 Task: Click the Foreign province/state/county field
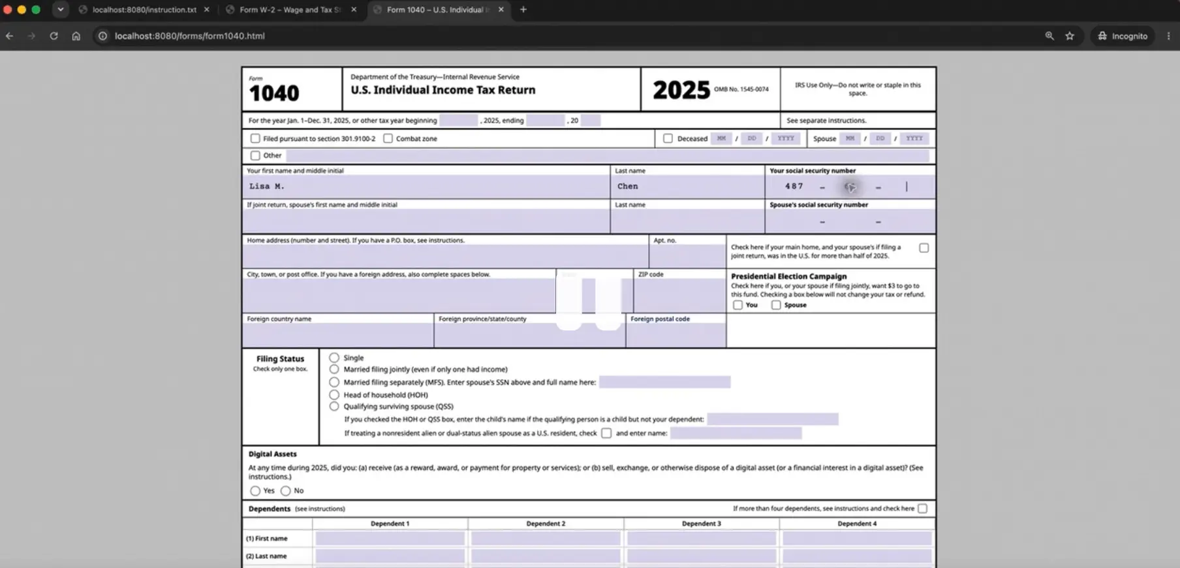pyautogui.click(x=529, y=335)
